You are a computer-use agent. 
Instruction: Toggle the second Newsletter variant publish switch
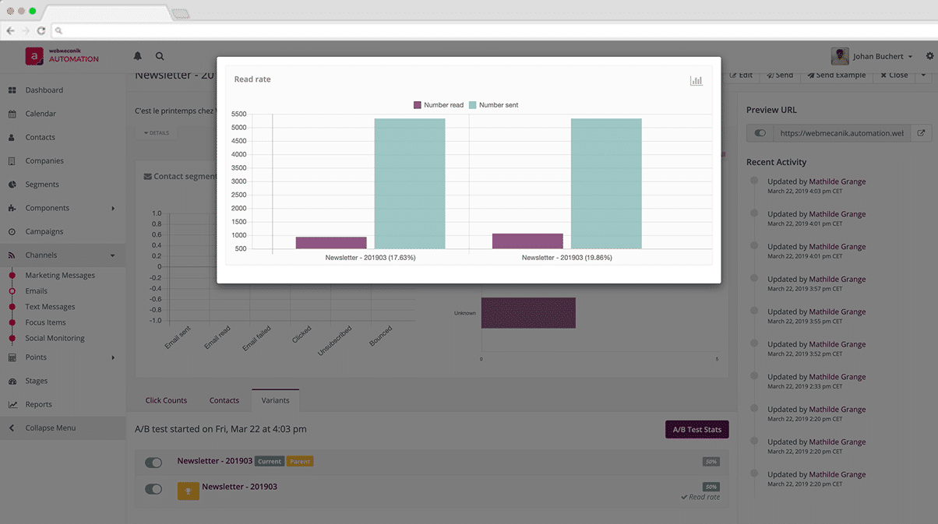point(153,489)
